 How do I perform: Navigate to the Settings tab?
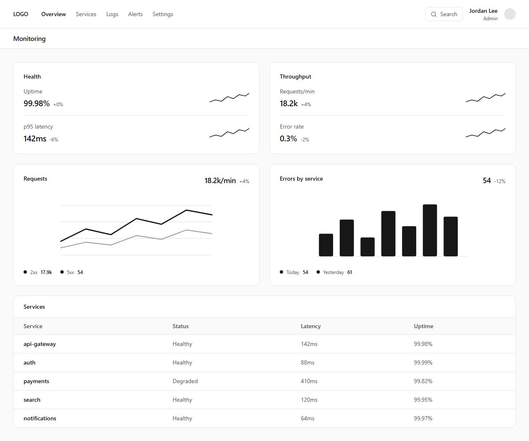[x=163, y=14]
